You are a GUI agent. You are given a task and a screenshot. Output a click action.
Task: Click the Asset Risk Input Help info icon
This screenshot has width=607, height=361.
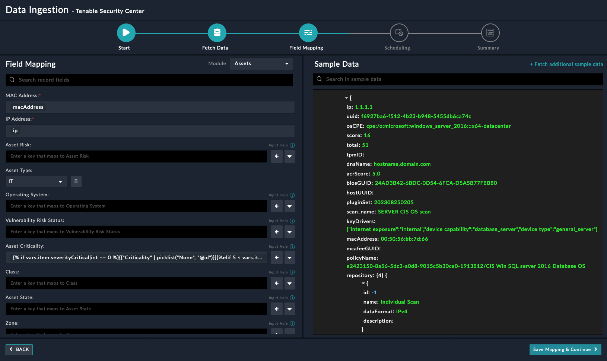point(292,145)
